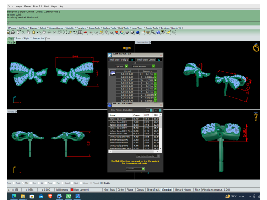Click the Print icon in the toolbar
The width and height of the screenshot is (267, 200).
(x=13, y=32)
